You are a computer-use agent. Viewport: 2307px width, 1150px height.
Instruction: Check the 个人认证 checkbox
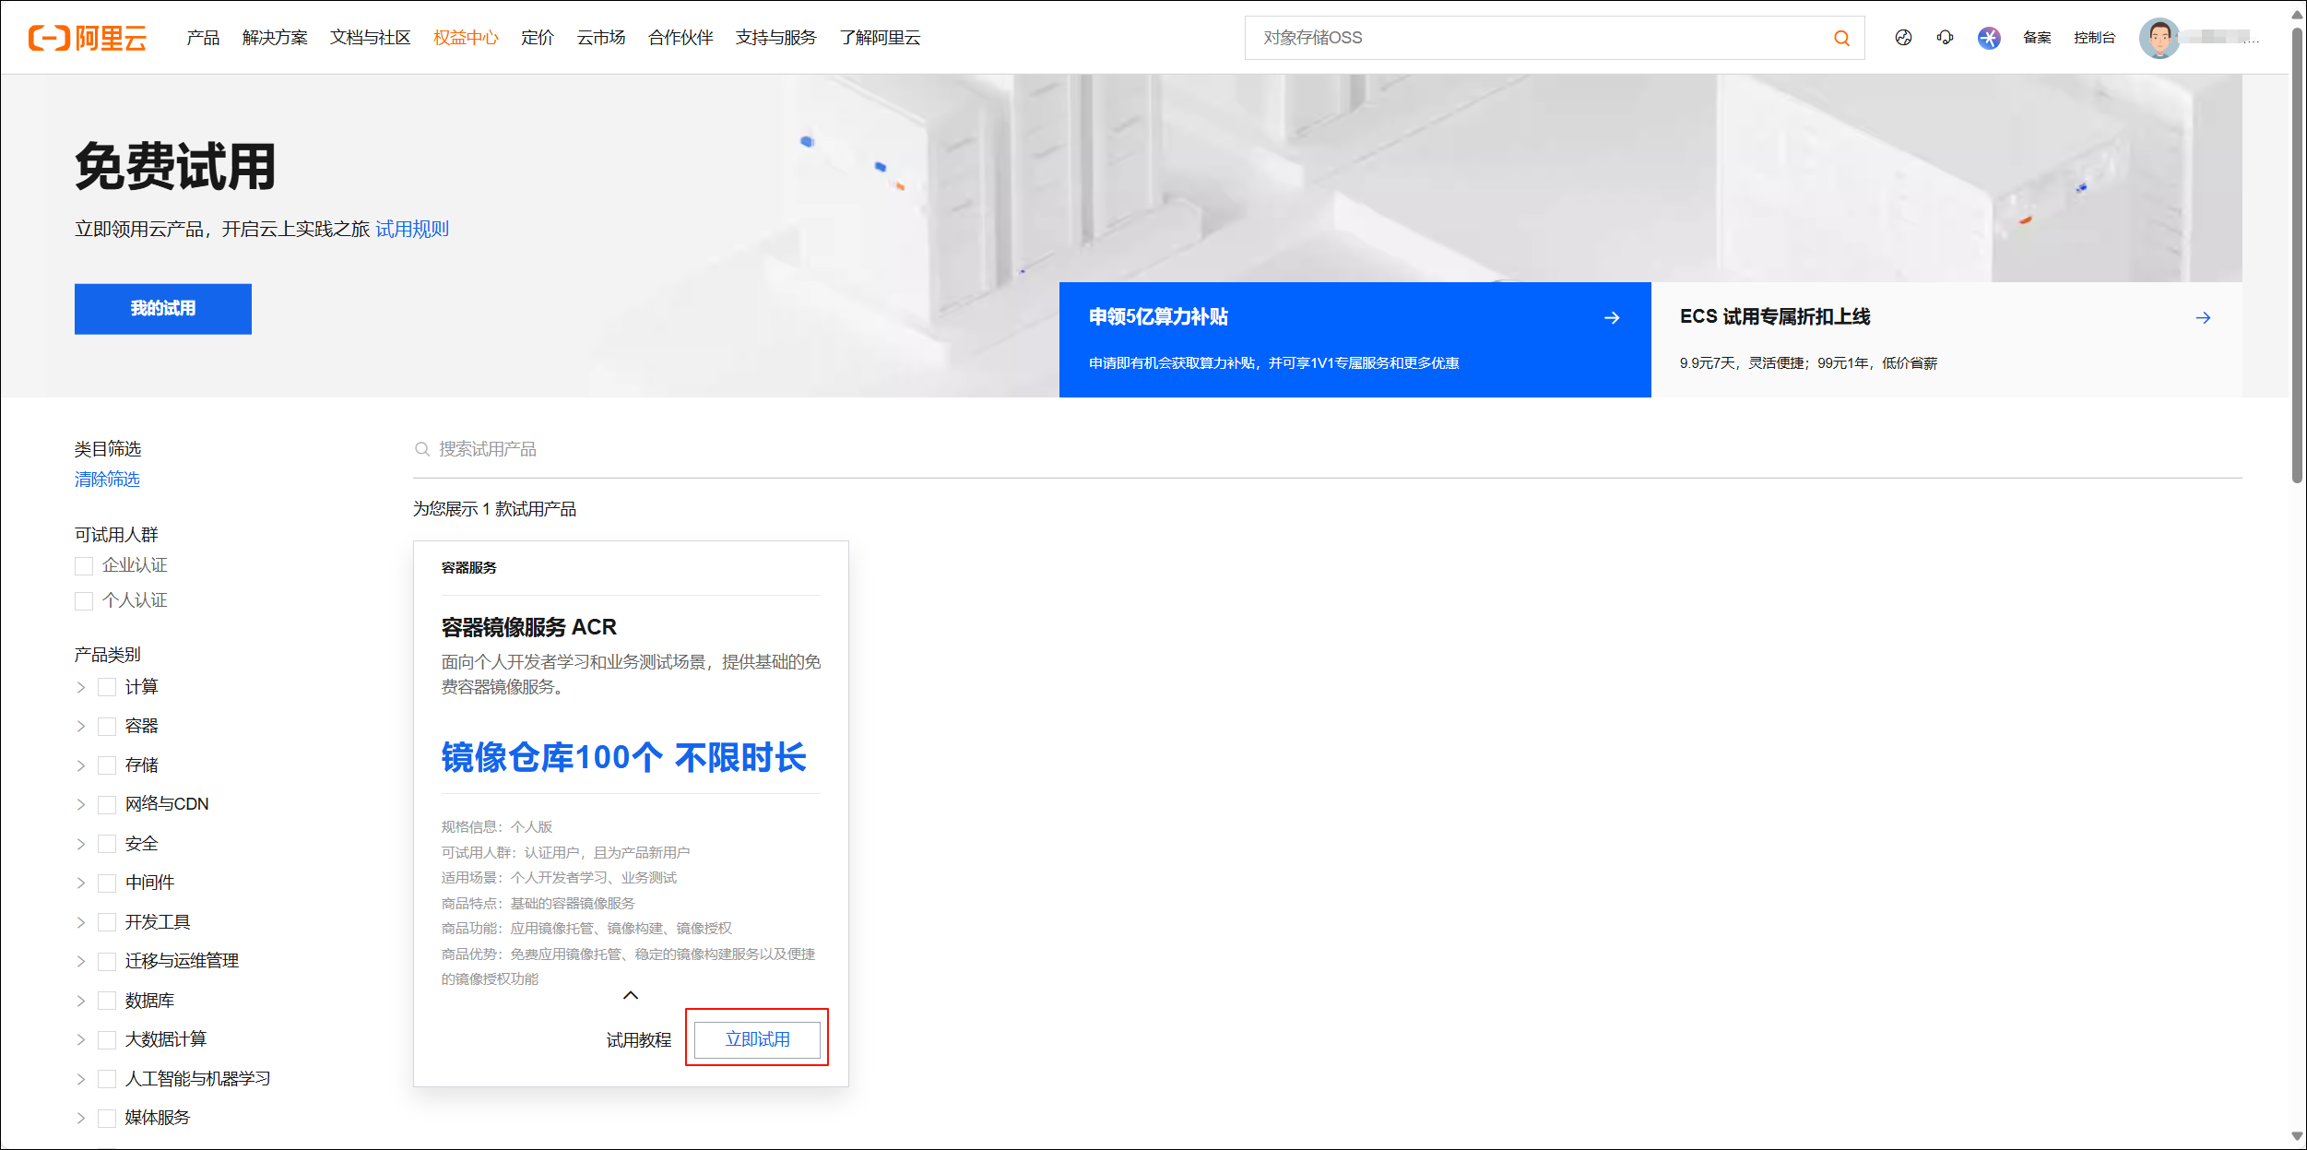[x=84, y=601]
